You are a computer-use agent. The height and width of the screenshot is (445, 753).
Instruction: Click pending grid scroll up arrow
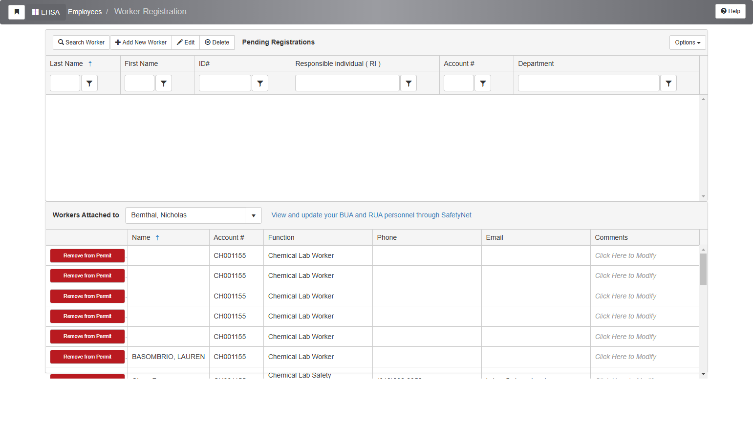[704, 99]
